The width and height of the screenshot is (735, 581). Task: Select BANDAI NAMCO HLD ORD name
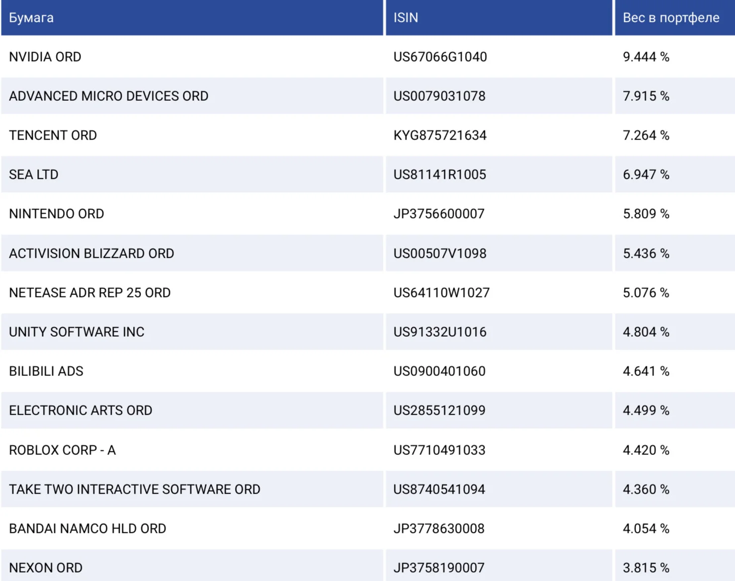pos(87,529)
